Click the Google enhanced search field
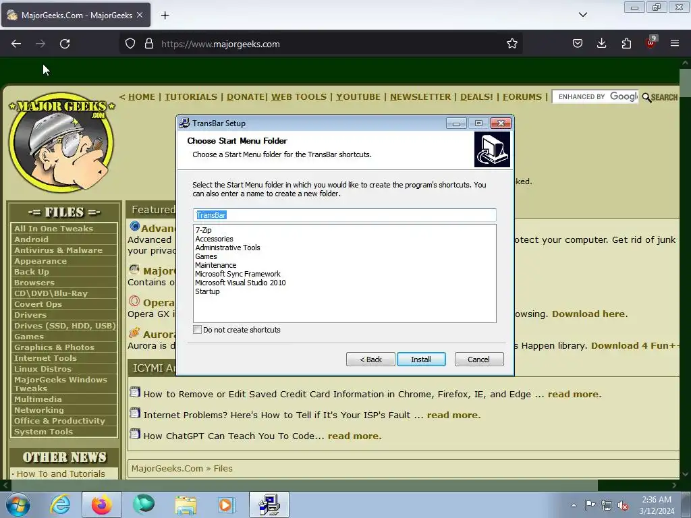 595,97
